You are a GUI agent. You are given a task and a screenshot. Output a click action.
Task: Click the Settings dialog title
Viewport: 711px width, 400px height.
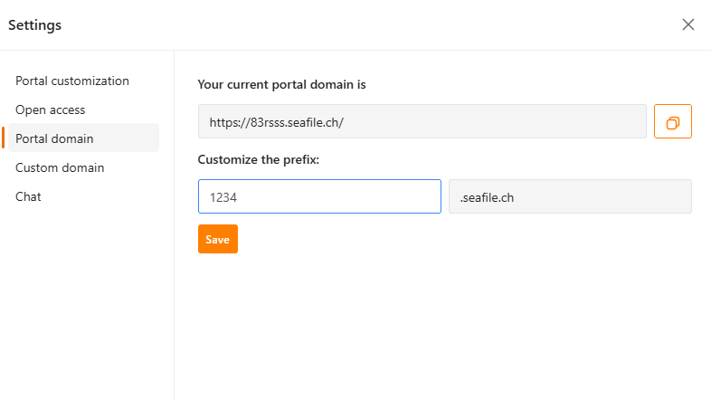click(x=35, y=25)
